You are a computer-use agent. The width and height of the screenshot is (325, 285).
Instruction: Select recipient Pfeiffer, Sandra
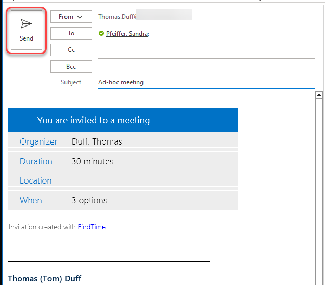point(127,34)
